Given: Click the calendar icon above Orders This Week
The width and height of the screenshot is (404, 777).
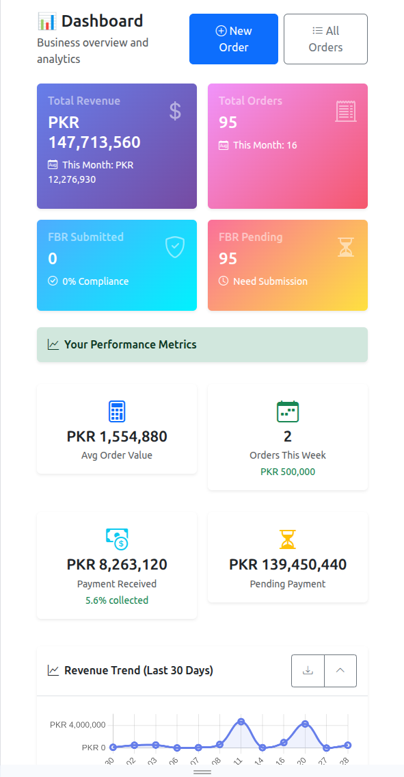Looking at the screenshot, I should (287, 411).
